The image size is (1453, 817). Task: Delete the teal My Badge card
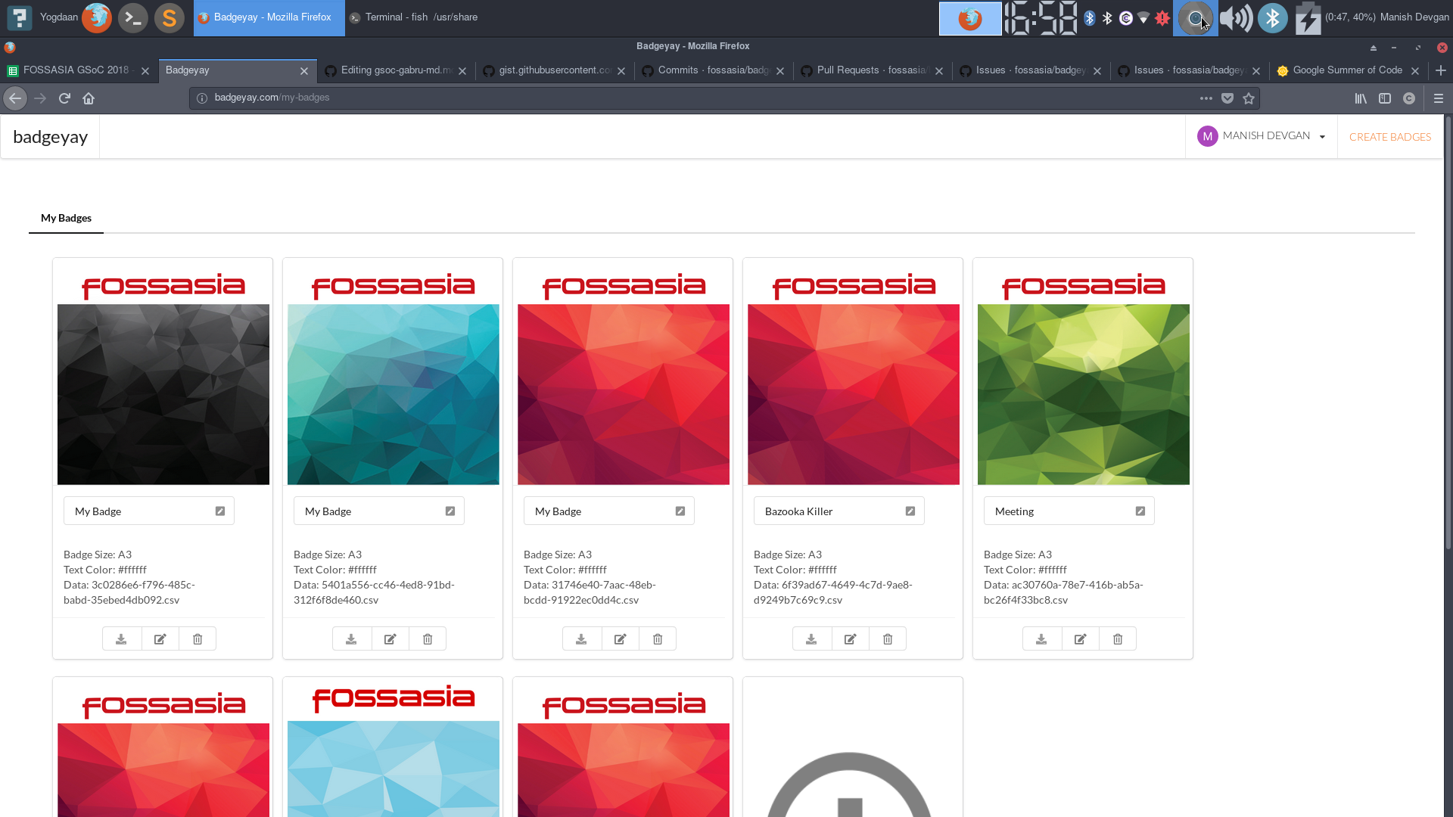point(428,639)
